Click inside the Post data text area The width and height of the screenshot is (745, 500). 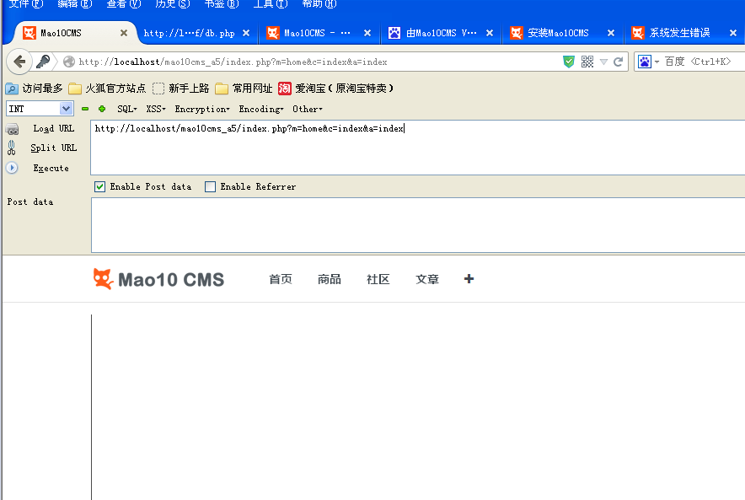click(x=418, y=225)
